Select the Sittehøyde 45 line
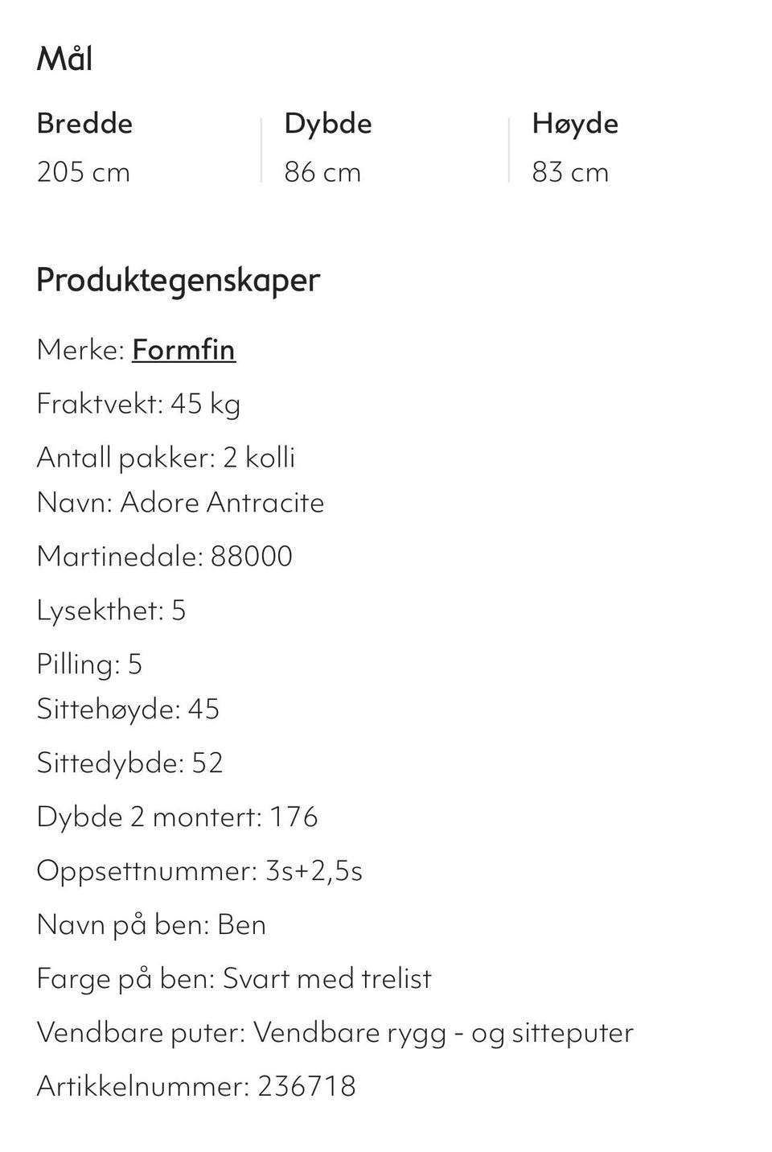772x1152 pixels. coord(128,710)
